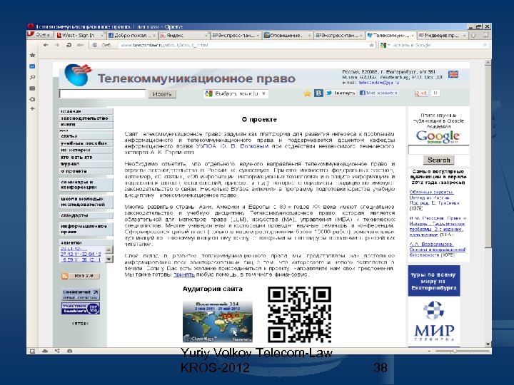Viewport: 514px width, 385px height.
Task: Click the browser Back arrow button
Action: click(46, 45)
